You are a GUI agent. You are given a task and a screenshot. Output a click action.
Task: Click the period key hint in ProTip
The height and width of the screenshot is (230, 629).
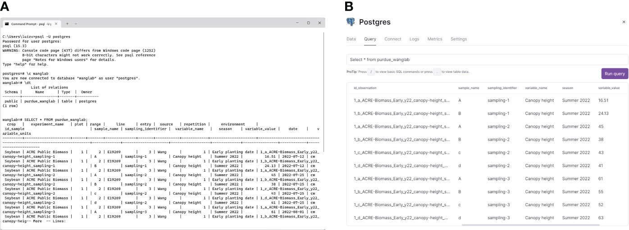click(437, 71)
